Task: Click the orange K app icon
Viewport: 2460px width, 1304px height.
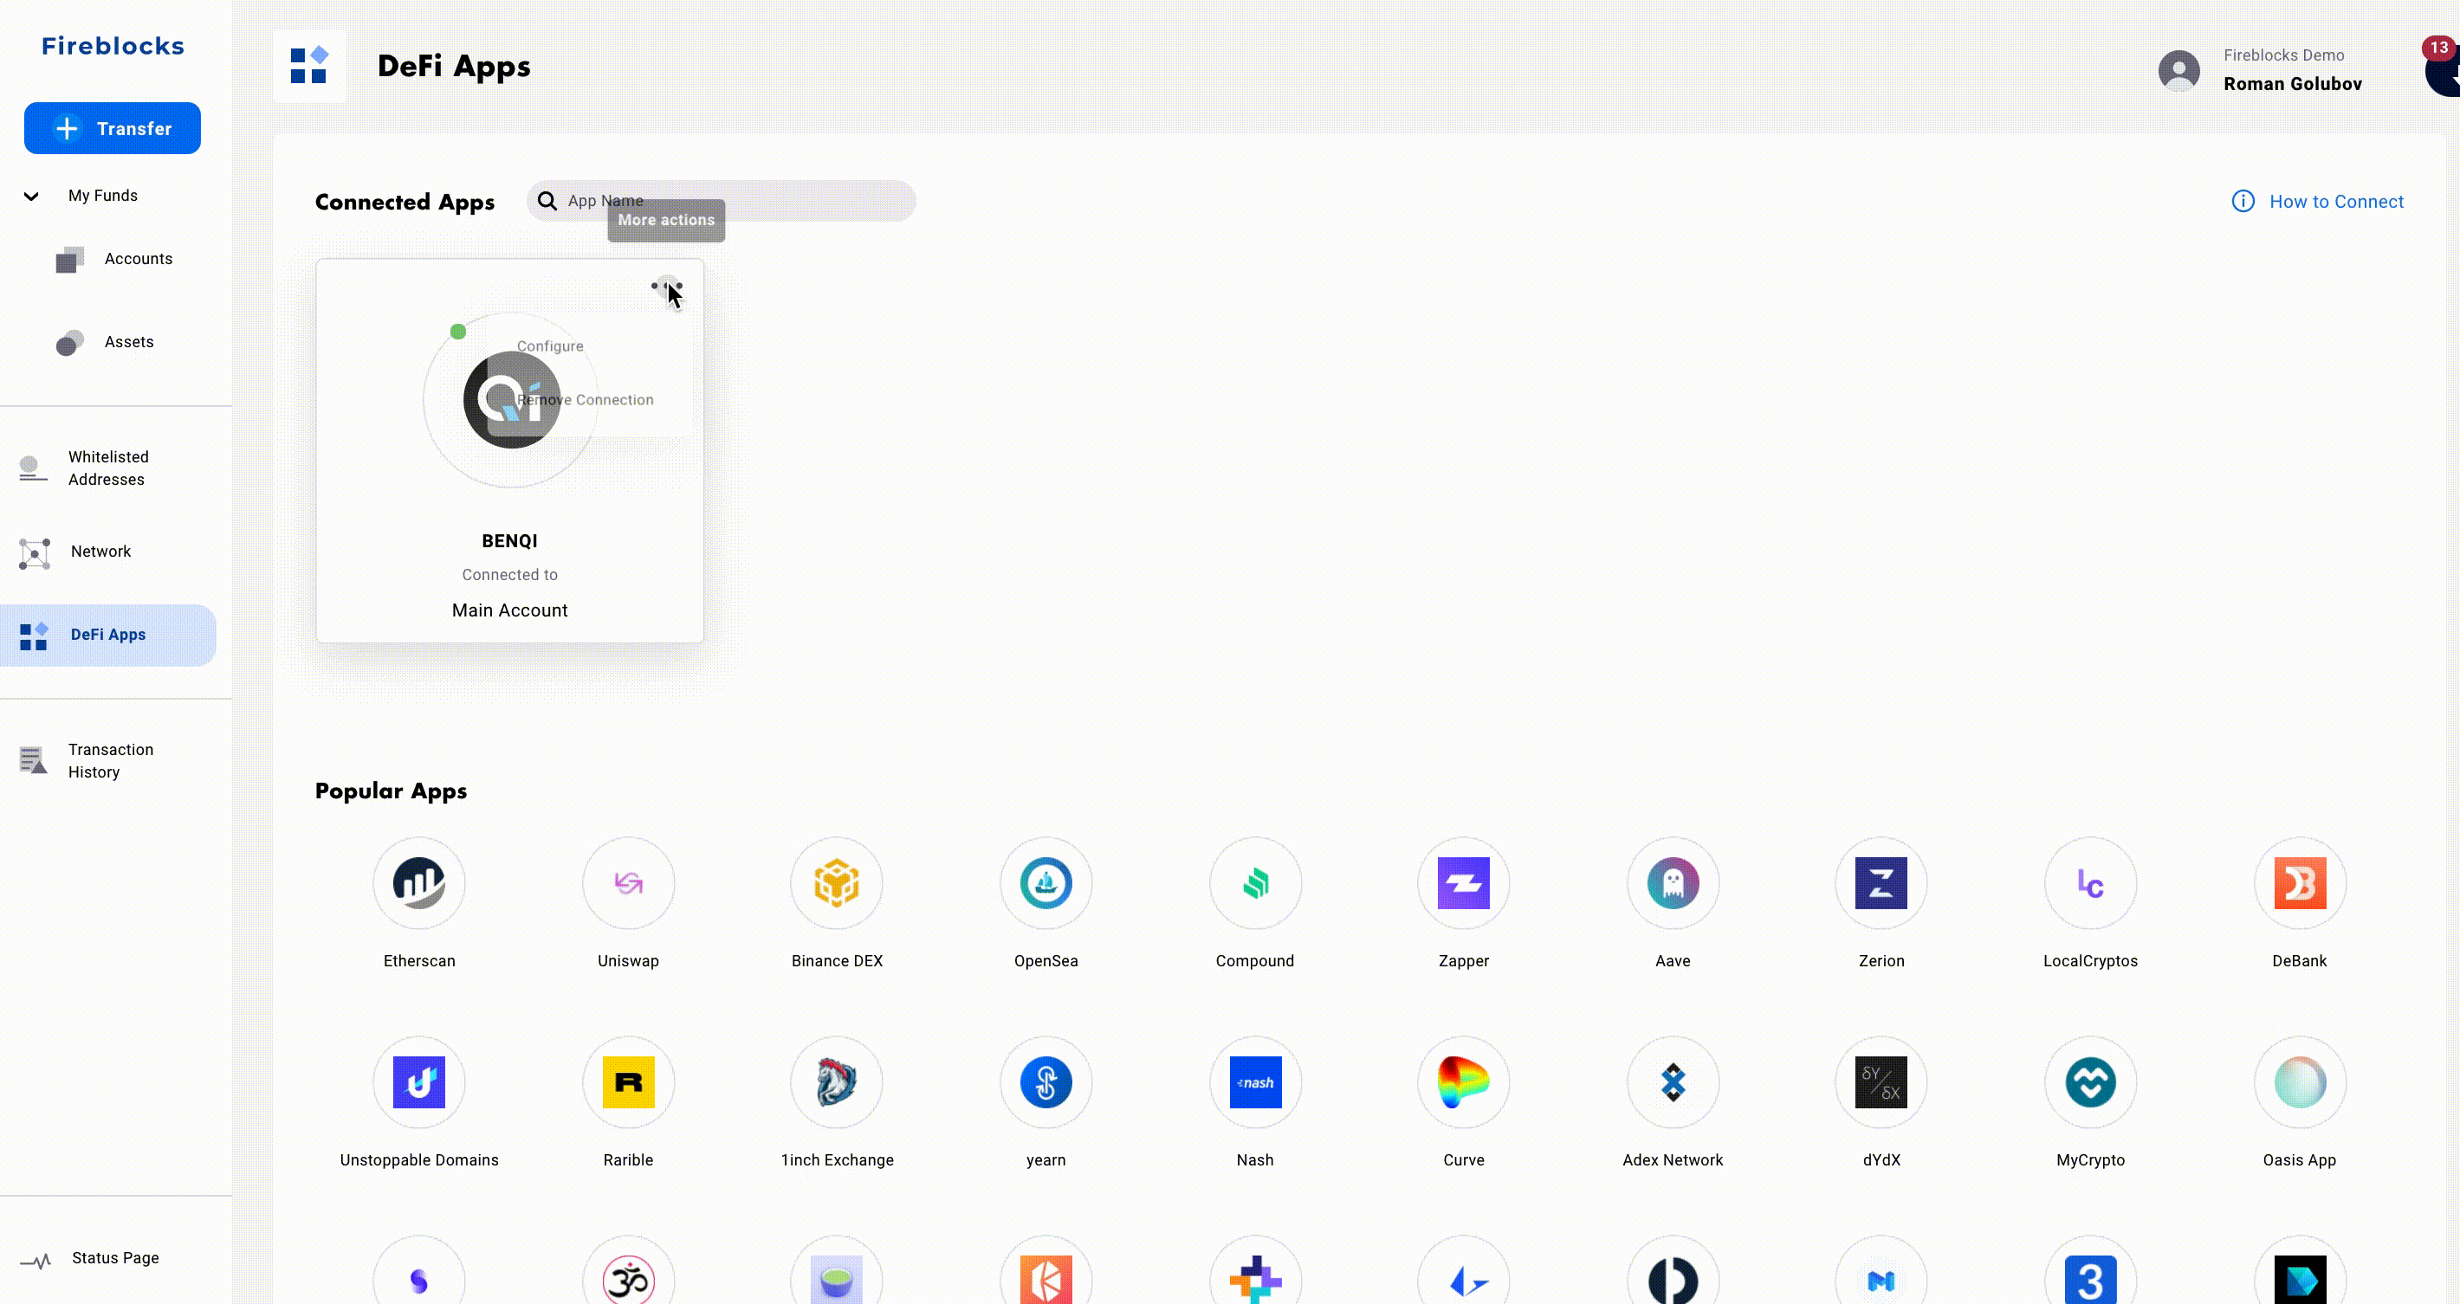Action: click(1045, 1279)
